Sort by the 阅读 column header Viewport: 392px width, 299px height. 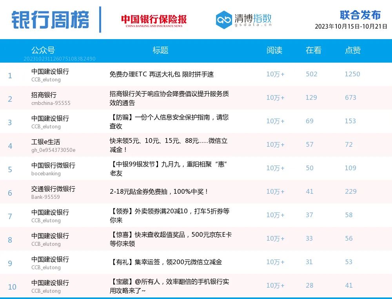275,50
